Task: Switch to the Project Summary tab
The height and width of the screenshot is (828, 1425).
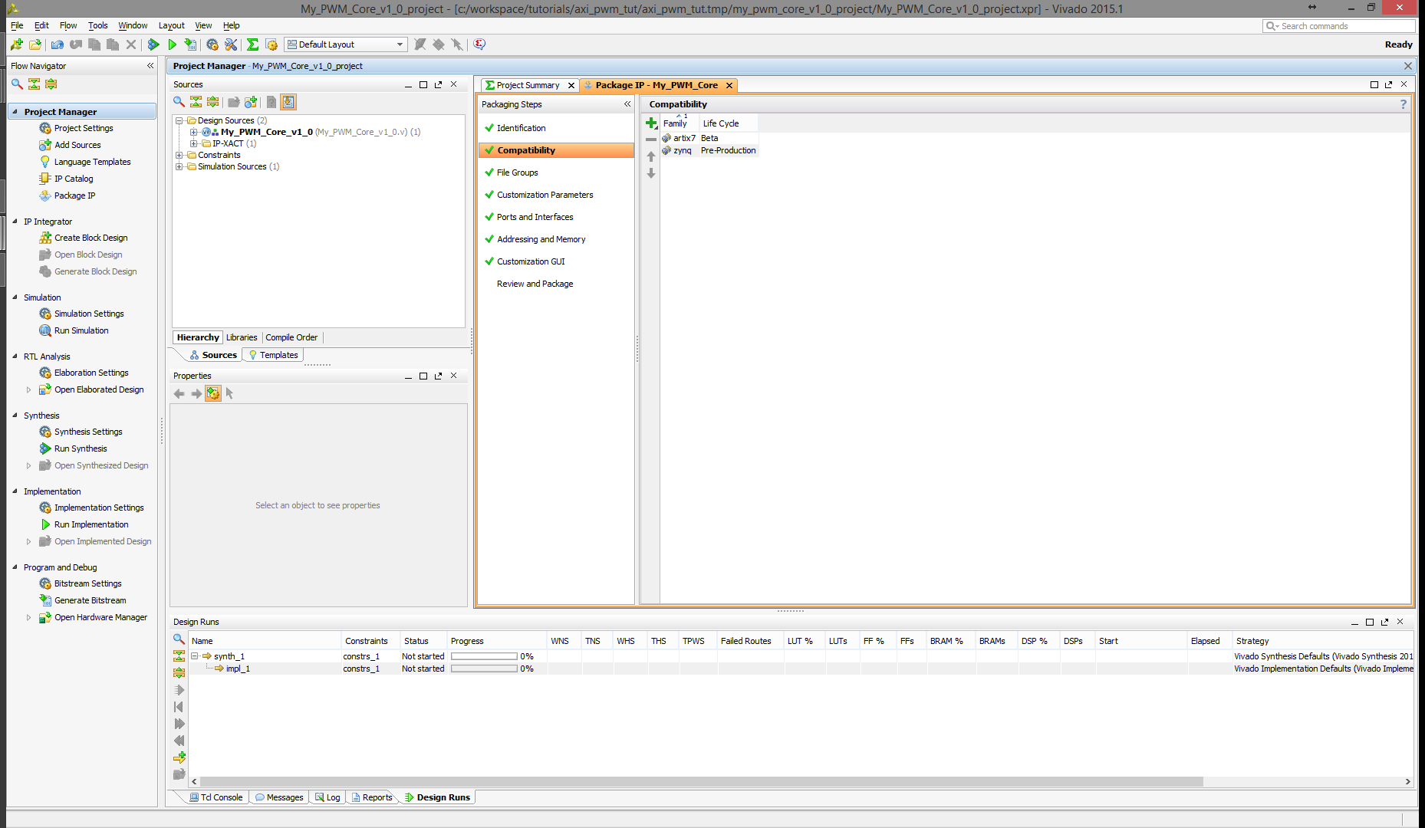Action: [x=528, y=85]
